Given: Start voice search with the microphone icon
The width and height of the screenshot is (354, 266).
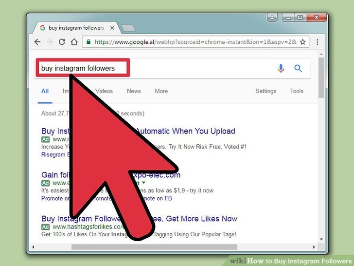Looking at the screenshot, I should (x=281, y=68).
